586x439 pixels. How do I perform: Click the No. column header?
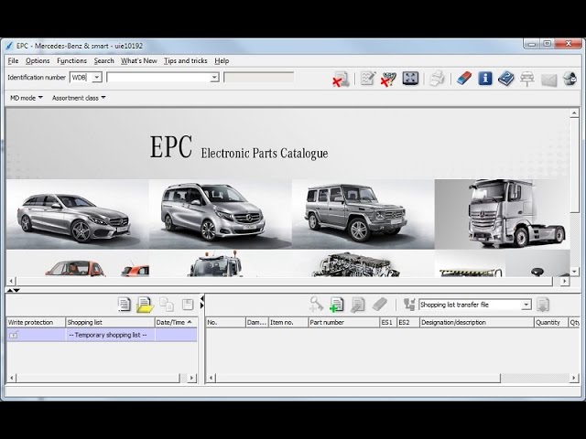pyautogui.click(x=226, y=322)
